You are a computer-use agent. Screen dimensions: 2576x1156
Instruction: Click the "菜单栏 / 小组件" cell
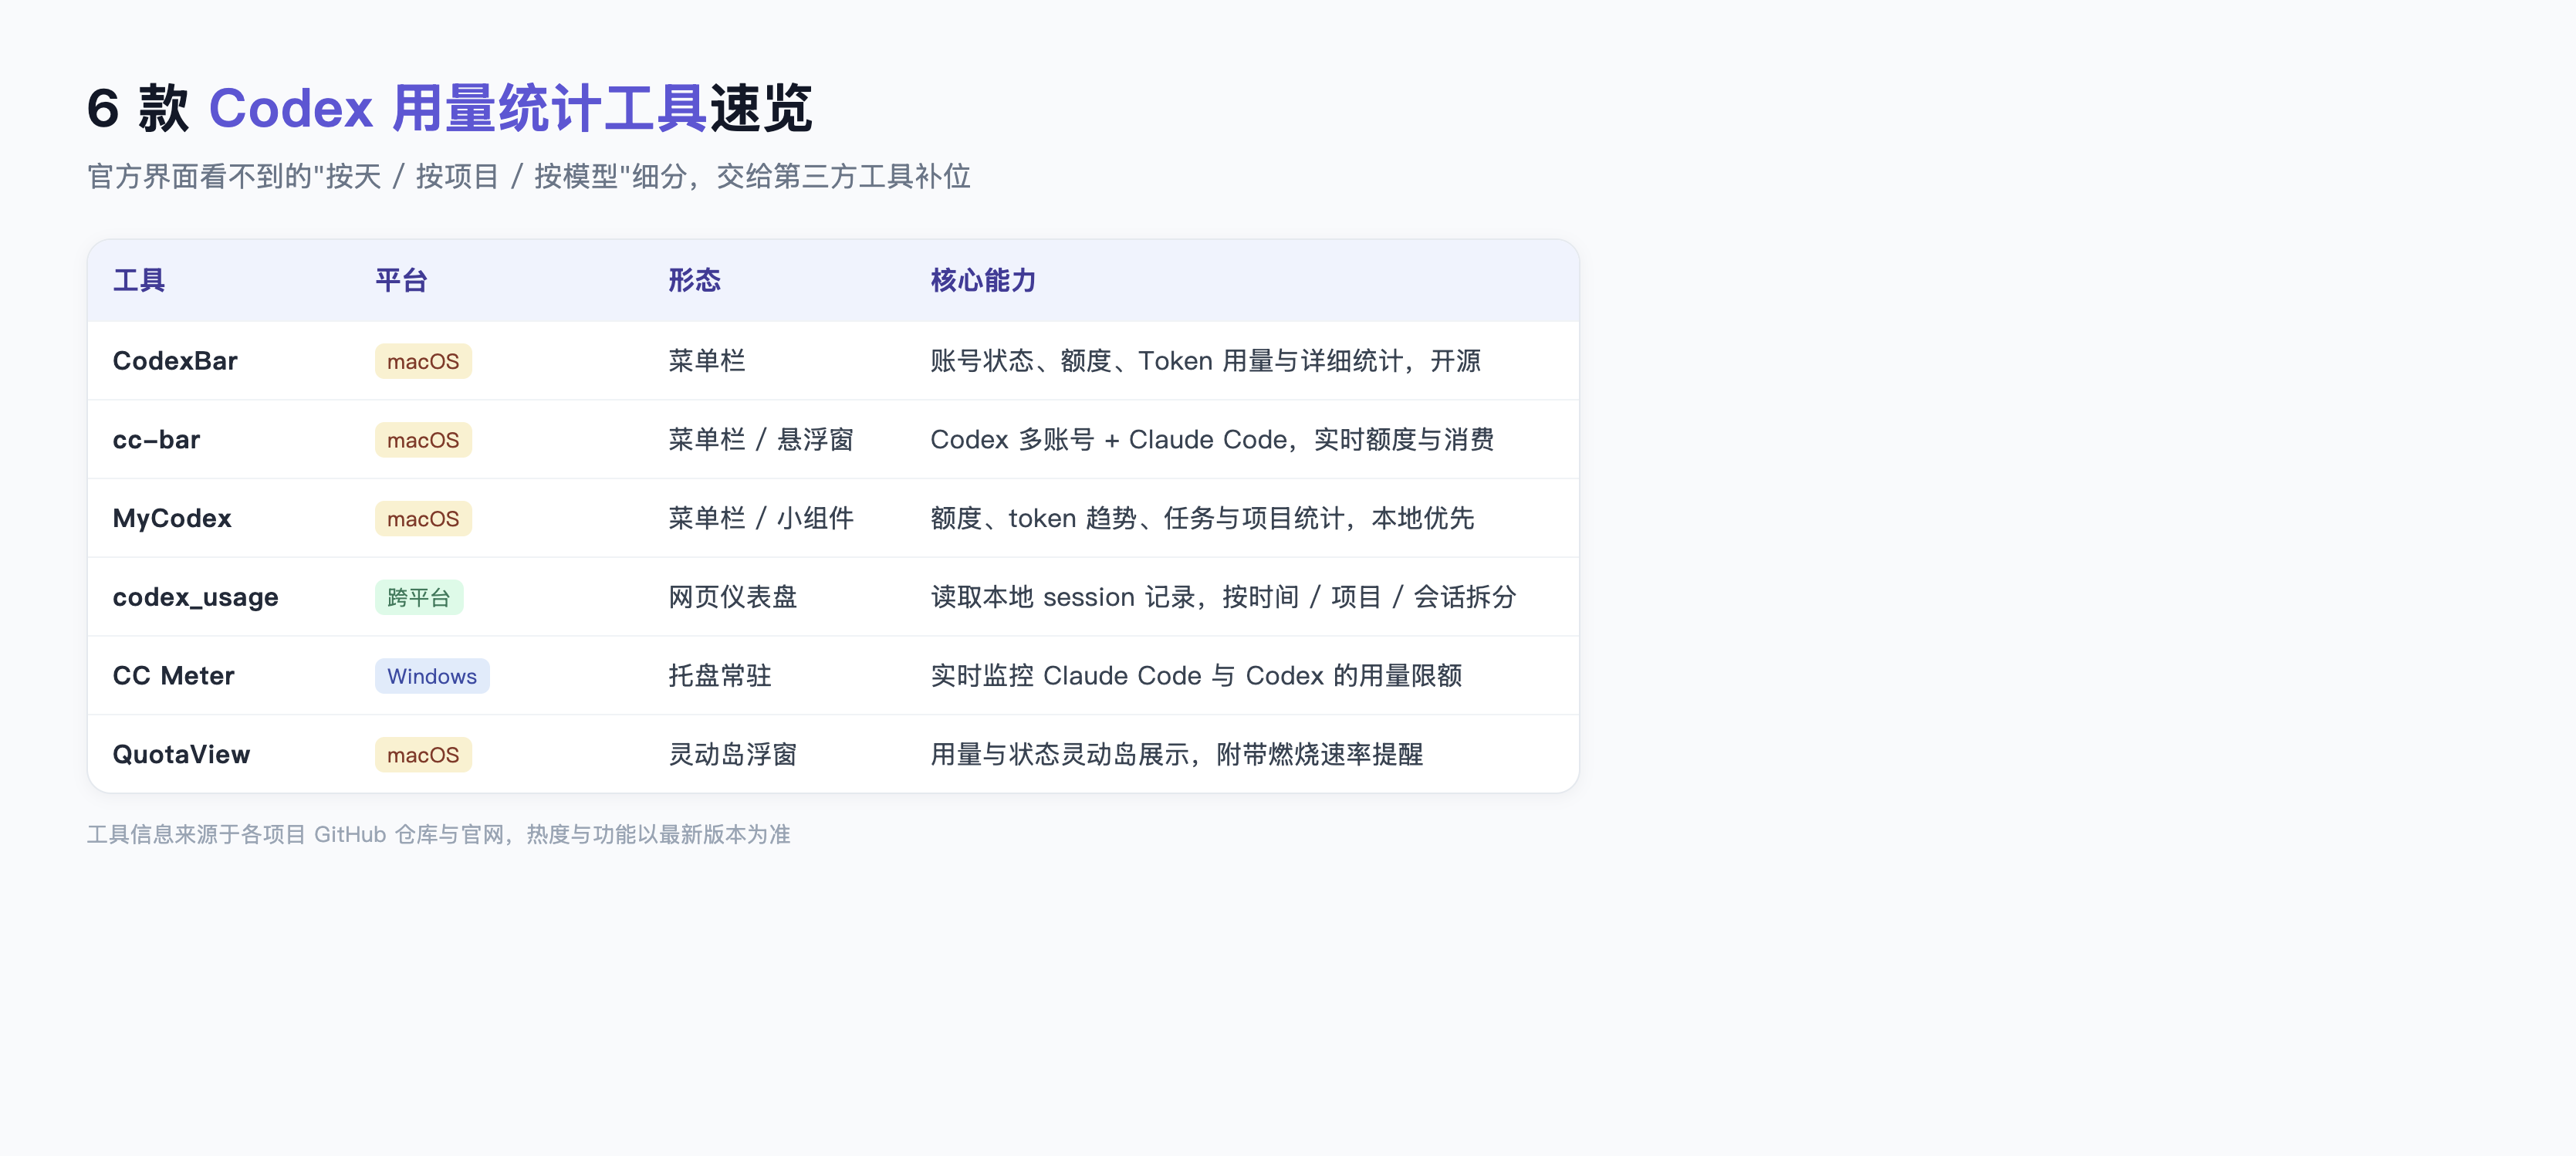point(761,518)
